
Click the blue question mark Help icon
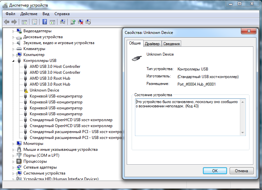tap(45, 22)
